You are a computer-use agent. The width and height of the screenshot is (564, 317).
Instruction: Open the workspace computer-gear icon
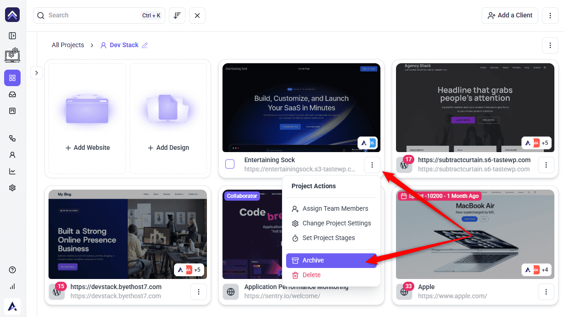pos(12,55)
